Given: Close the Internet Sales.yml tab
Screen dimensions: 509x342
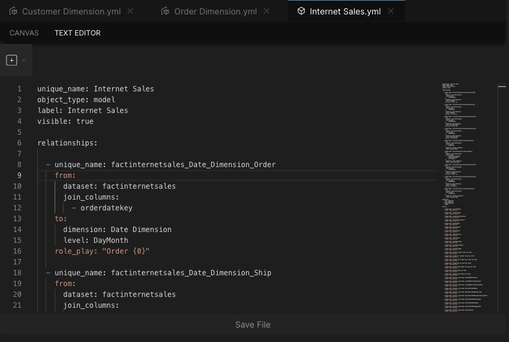Looking at the screenshot, I should [391, 11].
